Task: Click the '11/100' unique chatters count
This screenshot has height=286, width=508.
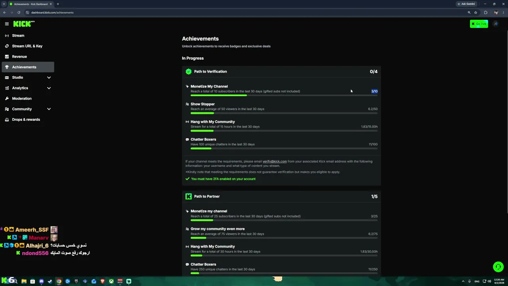Action: click(x=373, y=144)
